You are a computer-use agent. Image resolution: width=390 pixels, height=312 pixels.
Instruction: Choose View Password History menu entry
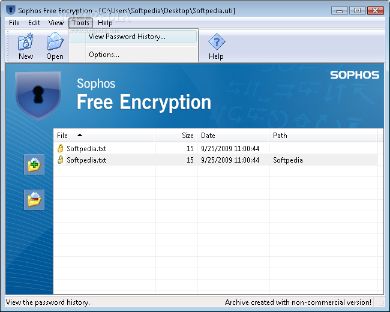133,37
